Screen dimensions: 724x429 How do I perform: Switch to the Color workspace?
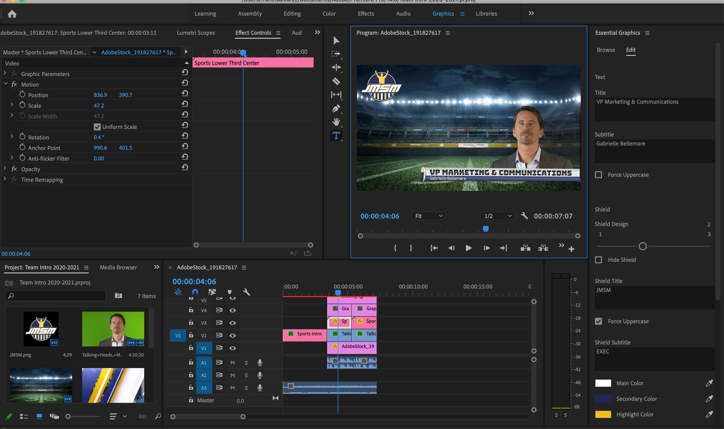(329, 14)
